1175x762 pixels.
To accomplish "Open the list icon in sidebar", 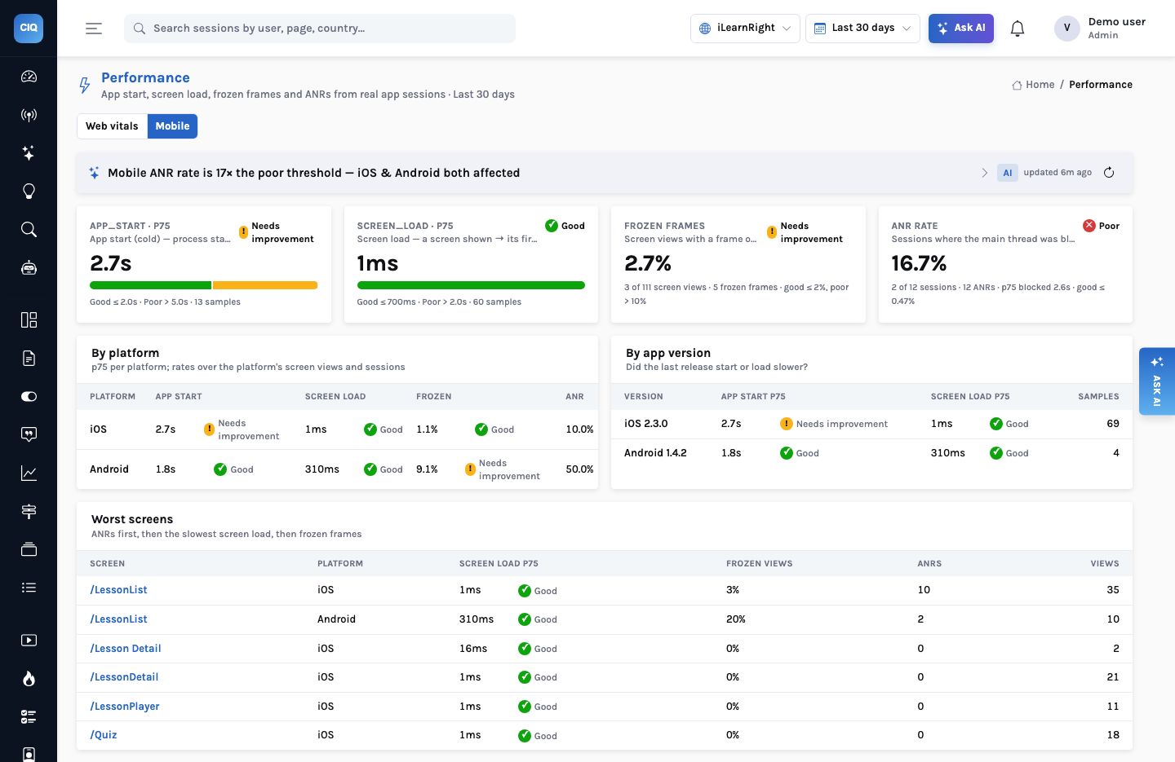I will coord(29,588).
